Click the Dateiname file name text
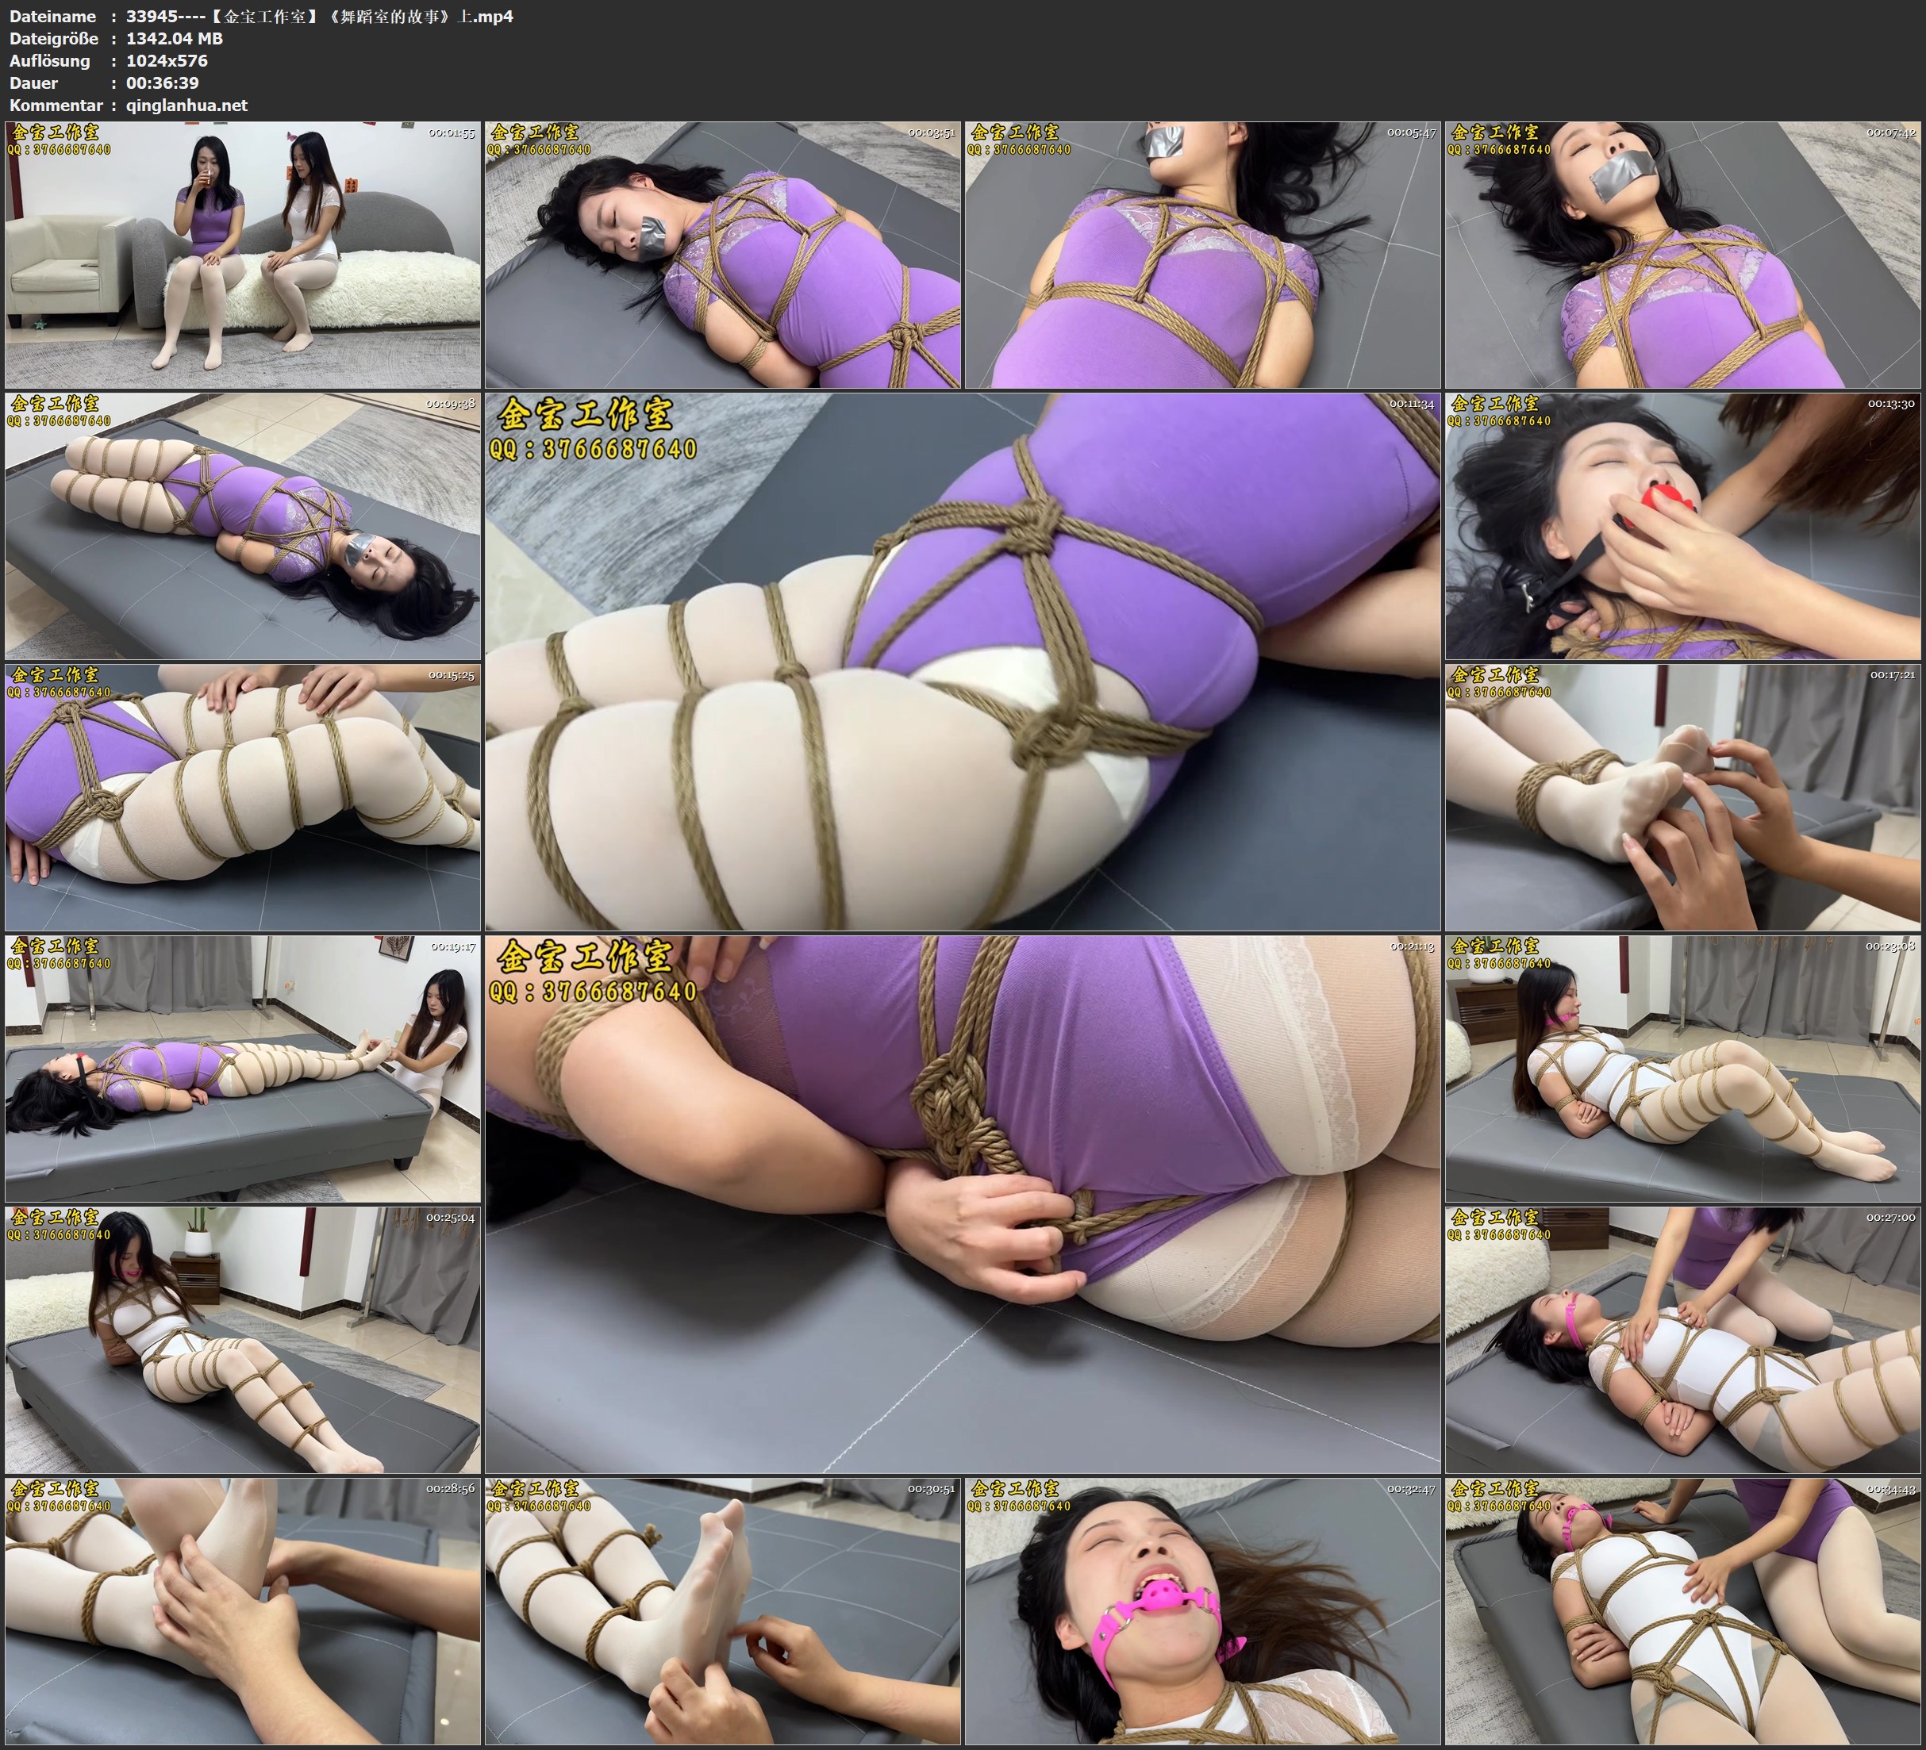The height and width of the screenshot is (1750, 1926). 319,16
